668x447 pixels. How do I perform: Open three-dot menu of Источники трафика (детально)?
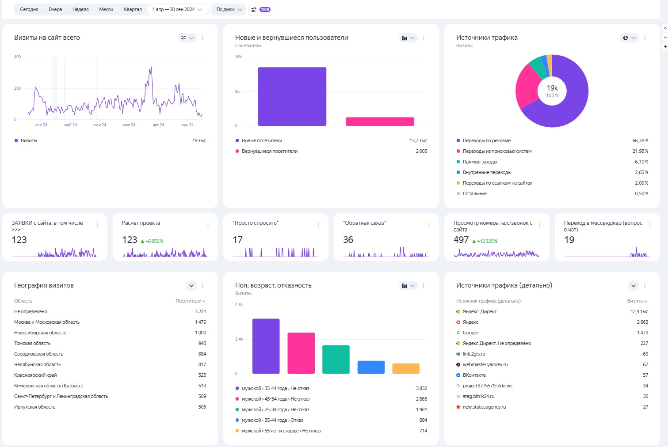(645, 286)
